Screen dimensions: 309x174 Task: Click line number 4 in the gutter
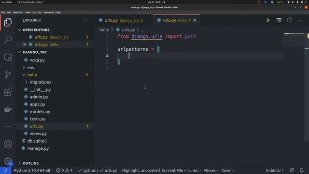[107, 56]
